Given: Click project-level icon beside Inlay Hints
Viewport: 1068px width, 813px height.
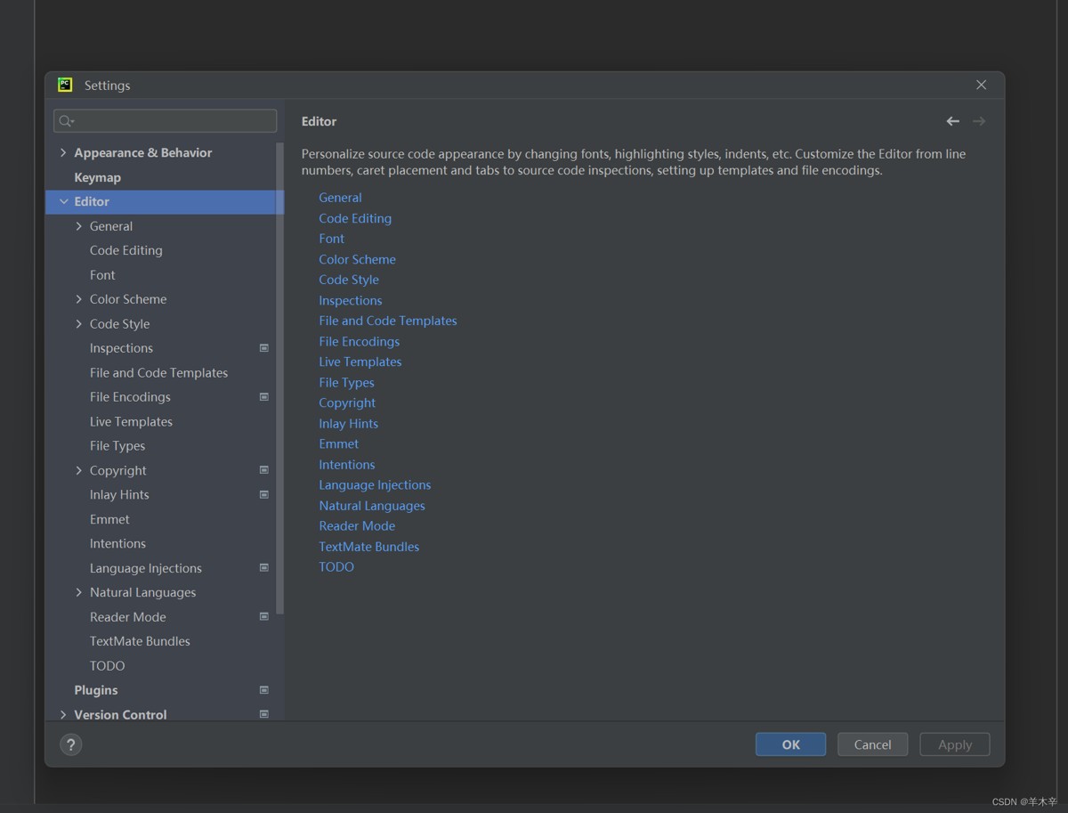Looking at the screenshot, I should click(x=264, y=495).
